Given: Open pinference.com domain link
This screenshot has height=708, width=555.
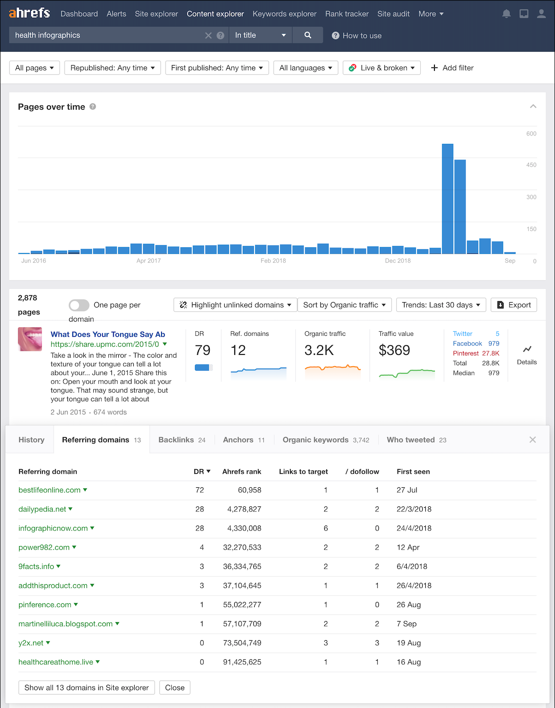Looking at the screenshot, I should (x=45, y=605).
